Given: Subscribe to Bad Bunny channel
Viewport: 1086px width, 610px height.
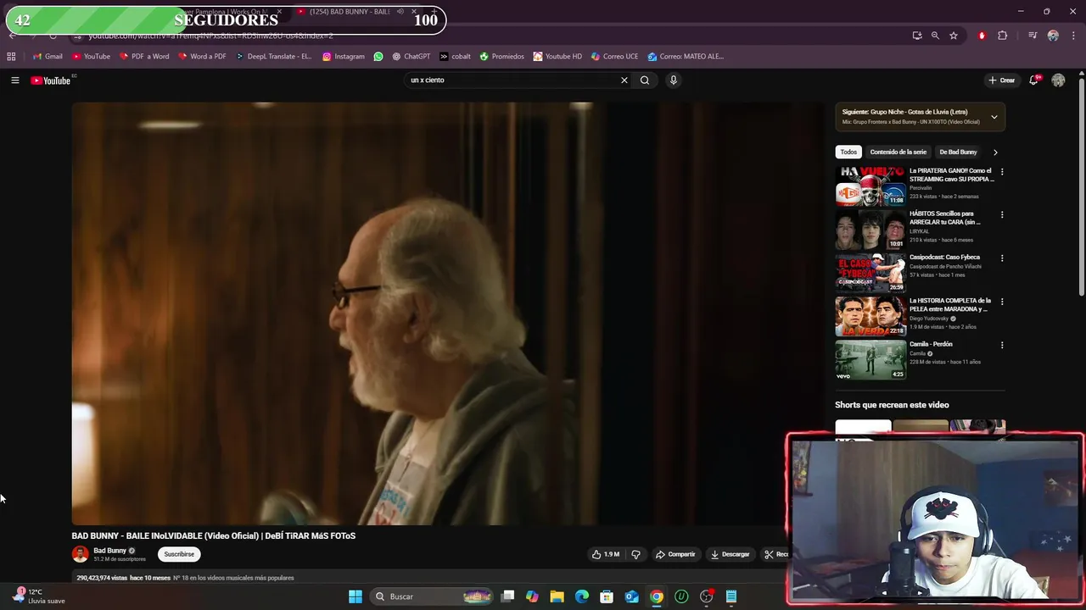Looking at the screenshot, I should point(179,554).
